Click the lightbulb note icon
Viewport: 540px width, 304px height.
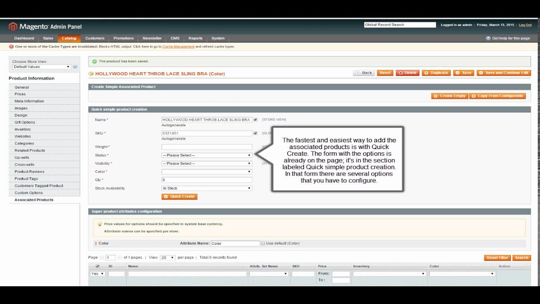click(x=100, y=224)
